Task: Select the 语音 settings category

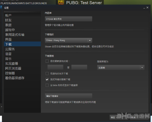Action: point(22,54)
